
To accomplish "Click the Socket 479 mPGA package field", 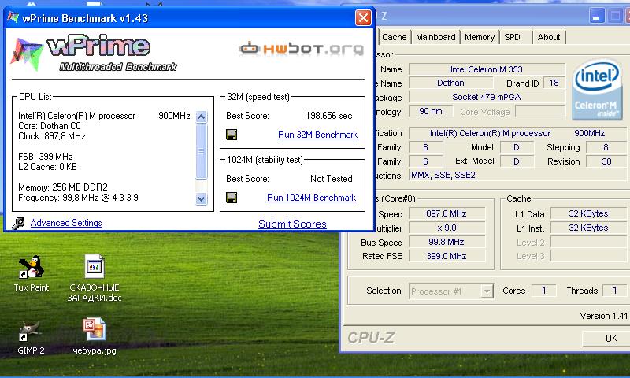I will [x=487, y=97].
